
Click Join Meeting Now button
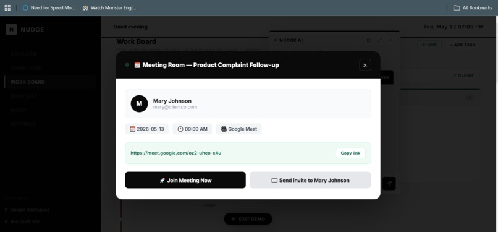(185, 180)
